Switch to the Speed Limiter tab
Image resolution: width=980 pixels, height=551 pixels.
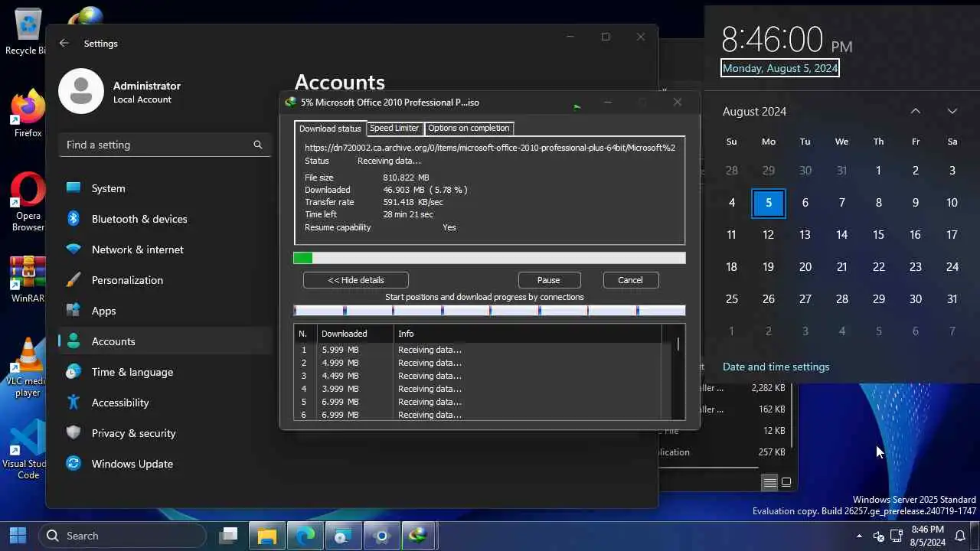tap(394, 128)
